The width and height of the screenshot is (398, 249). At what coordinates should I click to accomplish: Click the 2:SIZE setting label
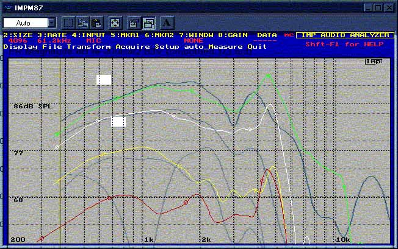[x=18, y=35]
